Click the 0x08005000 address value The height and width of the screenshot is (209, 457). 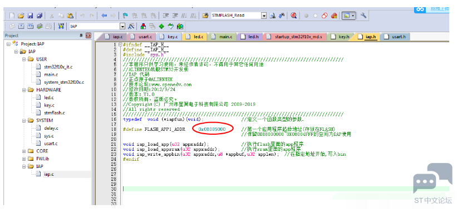click(x=212, y=129)
